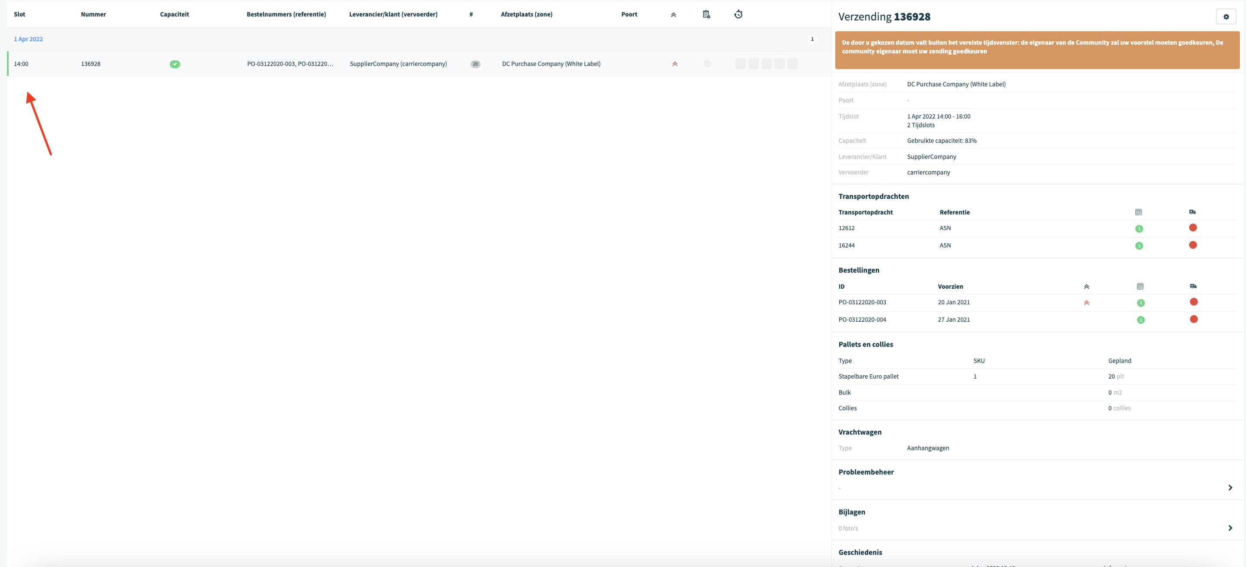Viewport: 1246px width, 567px height.
Task: Click transport order 16244
Action: coord(847,246)
